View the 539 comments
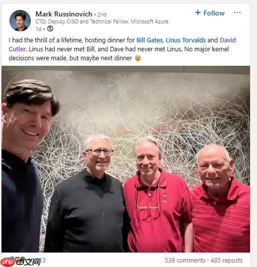257x267 pixels. pyautogui.click(x=185, y=261)
